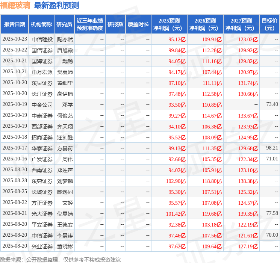
Task: Select the 102.90亿 forecast for 东莞证券
Action: [x=176, y=181]
